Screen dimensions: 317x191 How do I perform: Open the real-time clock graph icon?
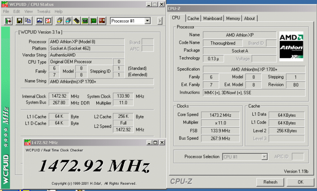coord(39,21)
